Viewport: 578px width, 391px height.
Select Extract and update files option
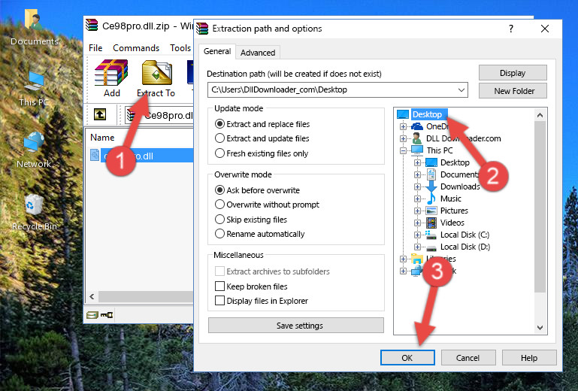point(219,138)
